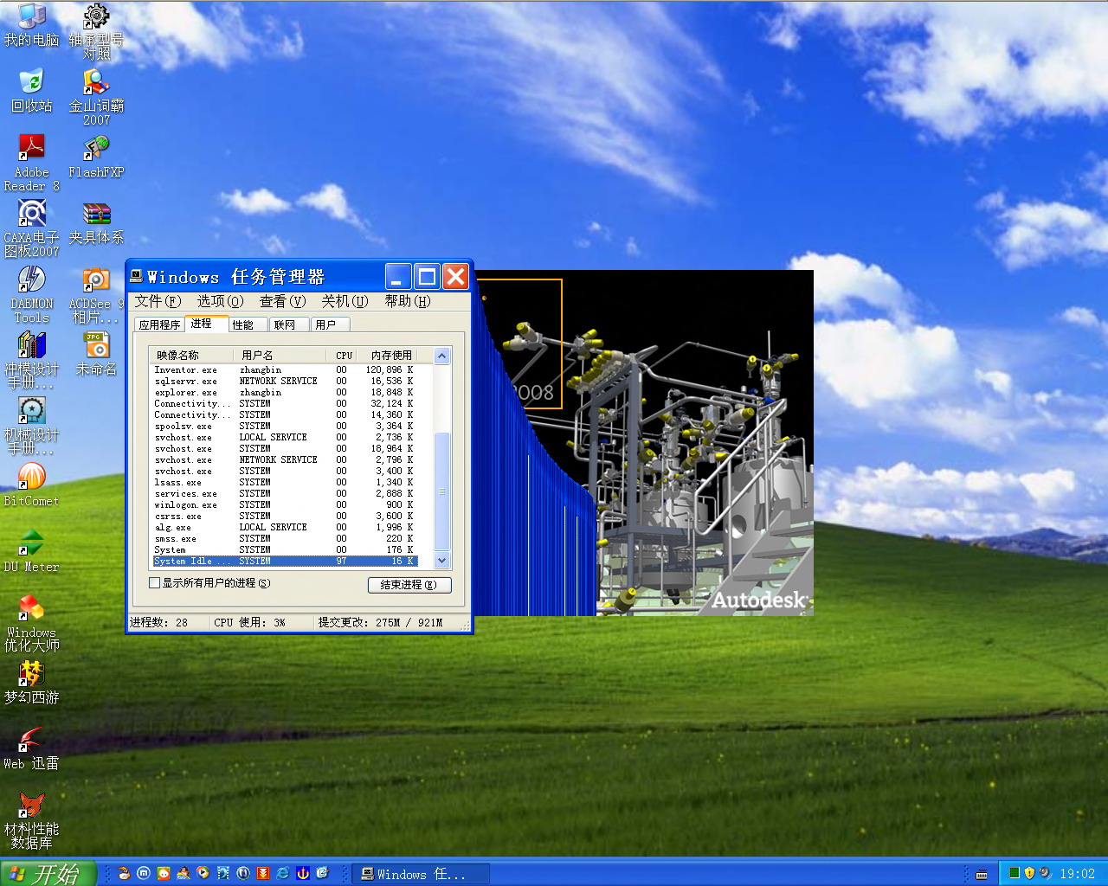This screenshot has height=886, width=1108.
Task: Click the anchor quick launch icon
Action: tap(302, 873)
